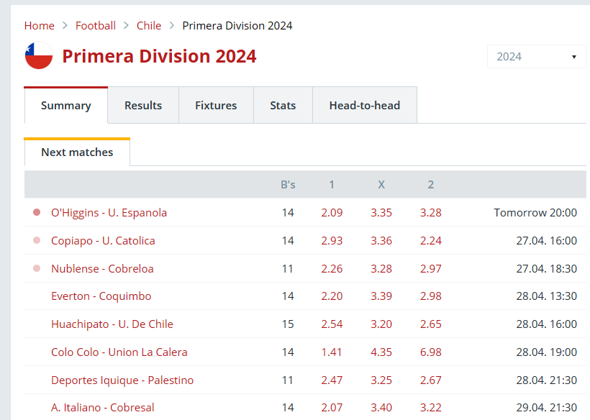Select draw odds 3.25 for Iquique match
This screenshot has width=590, height=420.
point(381,380)
